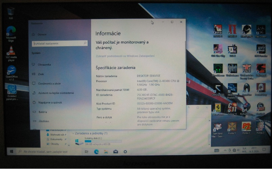Viewport: 272px width, 169px height.
Task: Open Task View on the taskbar
Action: click(86, 152)
